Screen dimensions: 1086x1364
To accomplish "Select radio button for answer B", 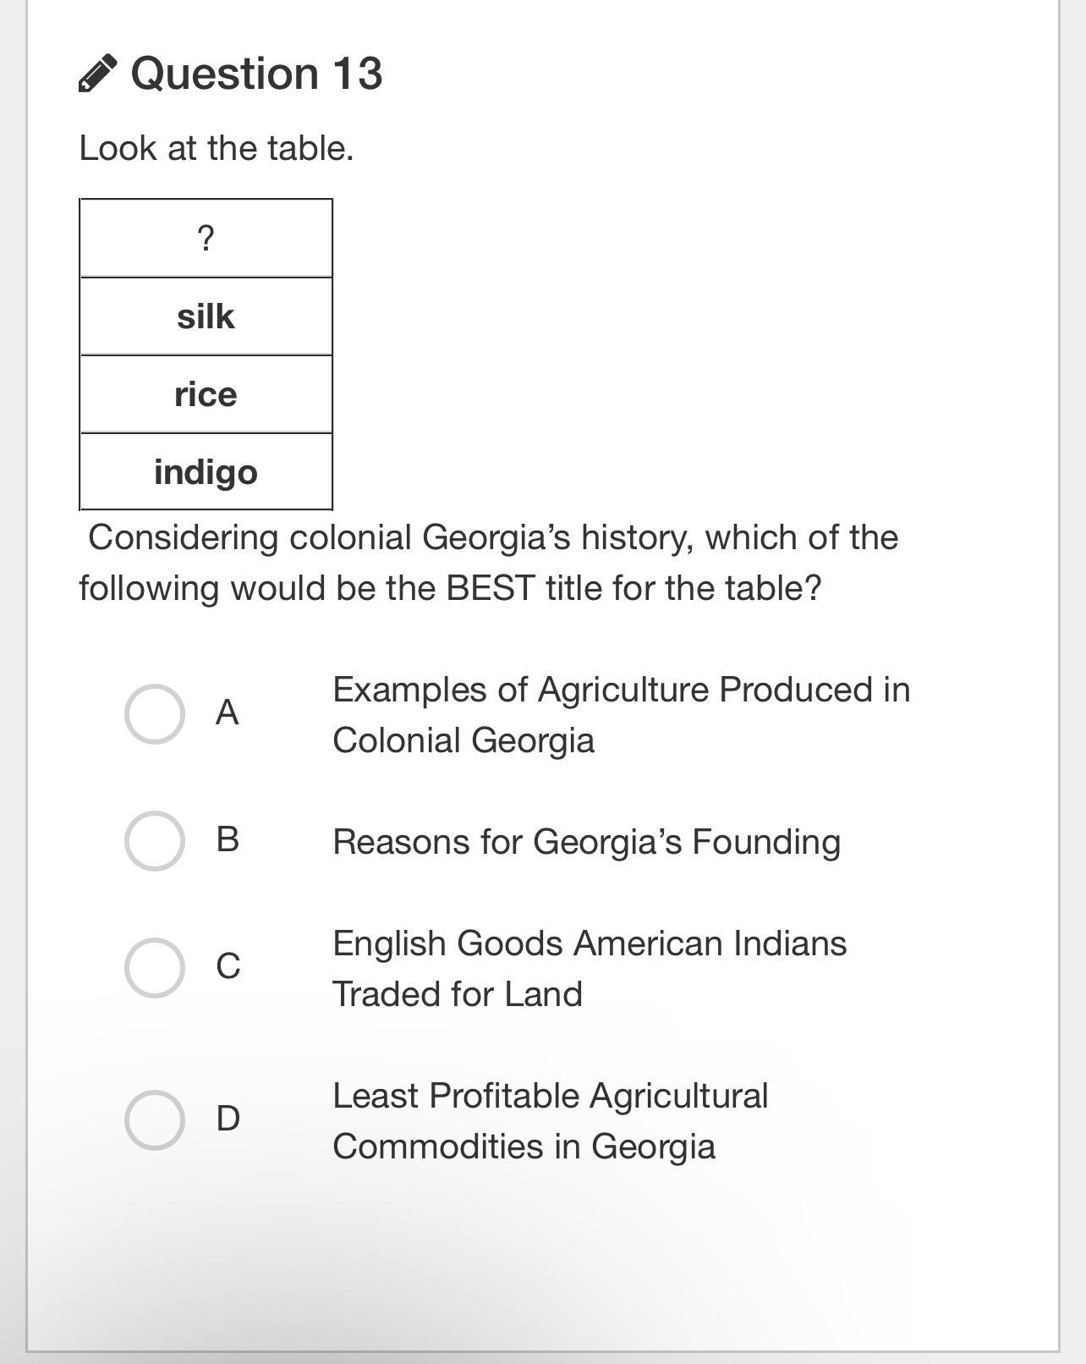I will click(x=155, y=841).
